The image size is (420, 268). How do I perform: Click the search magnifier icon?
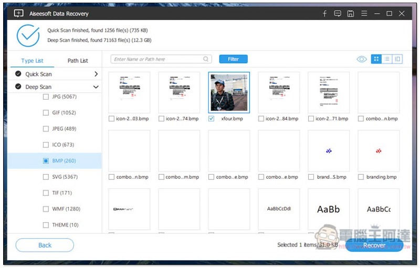206,59
